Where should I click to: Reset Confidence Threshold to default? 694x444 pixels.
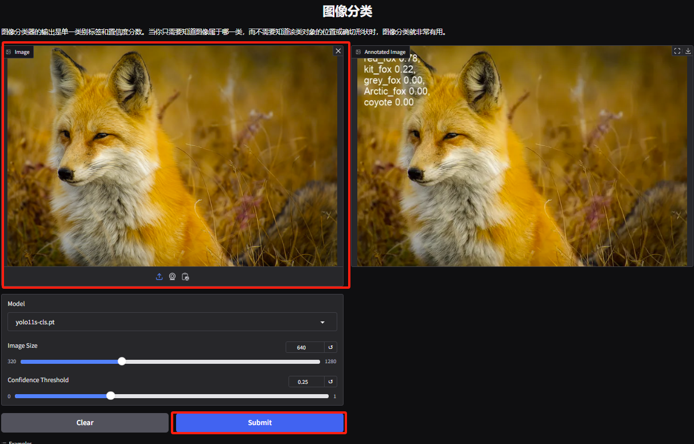pos(330,382)
